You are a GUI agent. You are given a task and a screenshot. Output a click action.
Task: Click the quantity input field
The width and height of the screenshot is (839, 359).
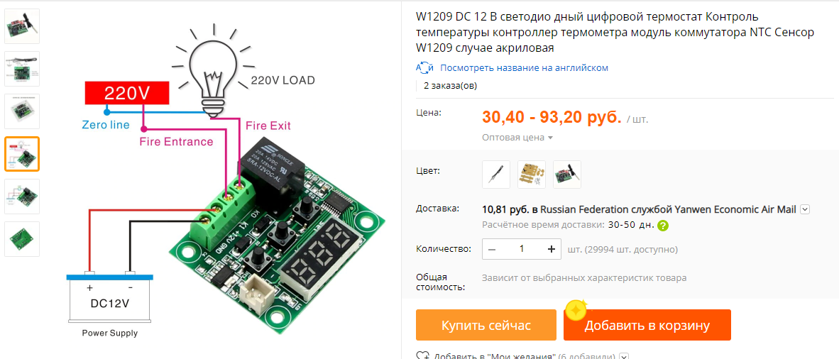click(x=522, y=249)
